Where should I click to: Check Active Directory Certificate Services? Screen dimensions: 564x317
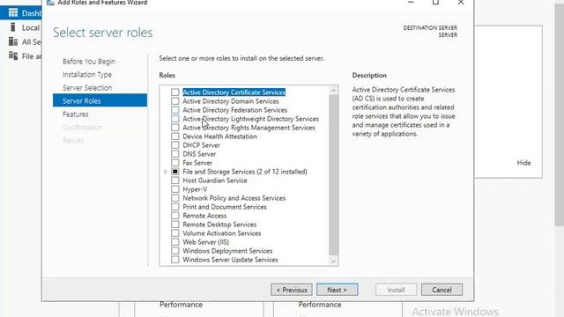pos(174,92)
